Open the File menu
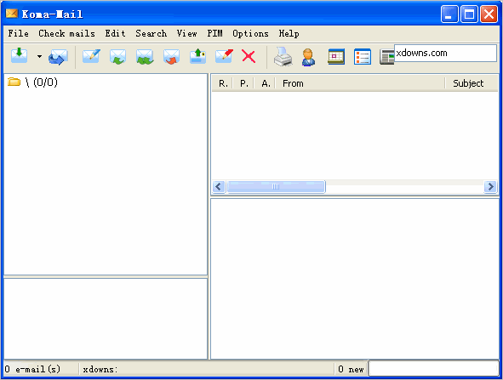The width and height of the screenshot is (503, 380). [x=18, y=33]
